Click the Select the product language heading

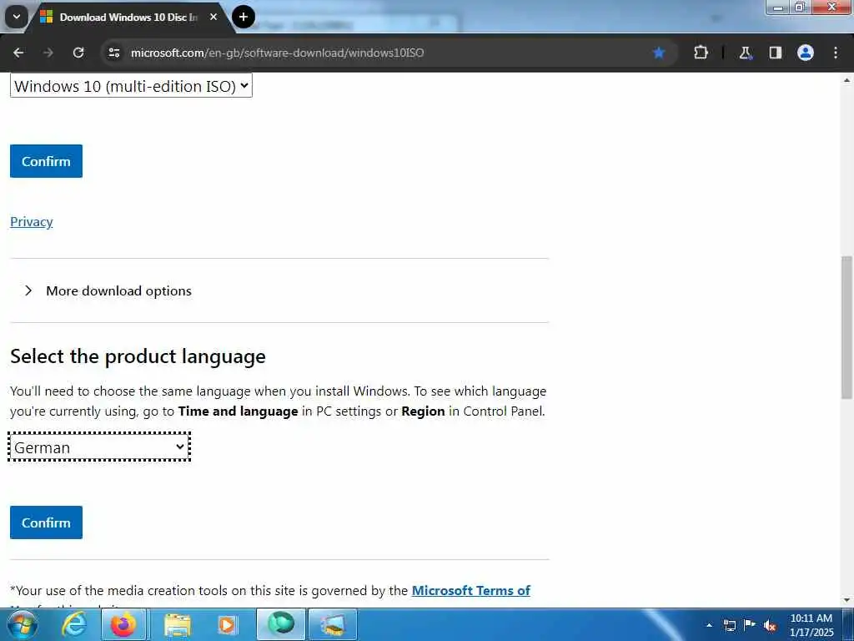[138, 356]
